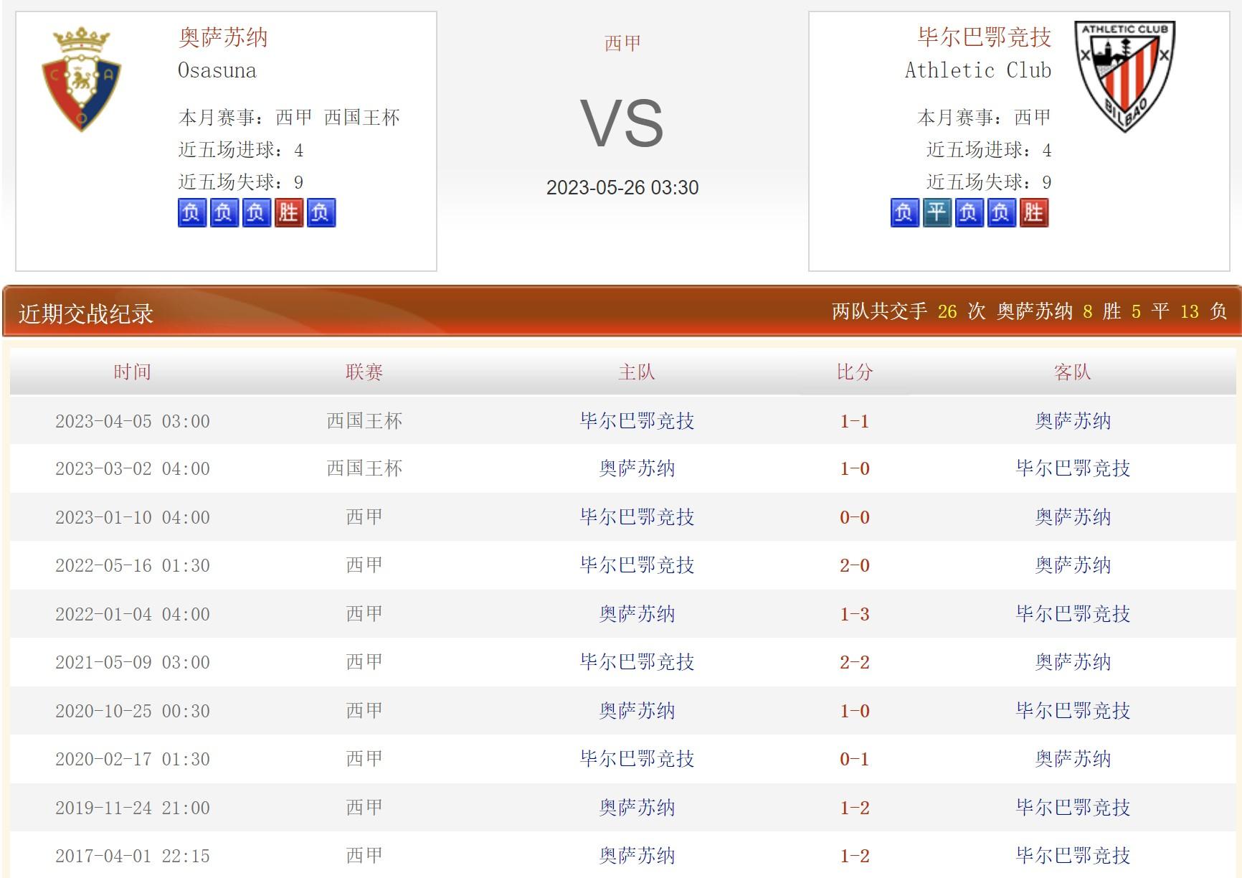Click Athletic Club's third badge, a 负
The width and height of the screenshot is (1242, 878).
tap(969, 212)
